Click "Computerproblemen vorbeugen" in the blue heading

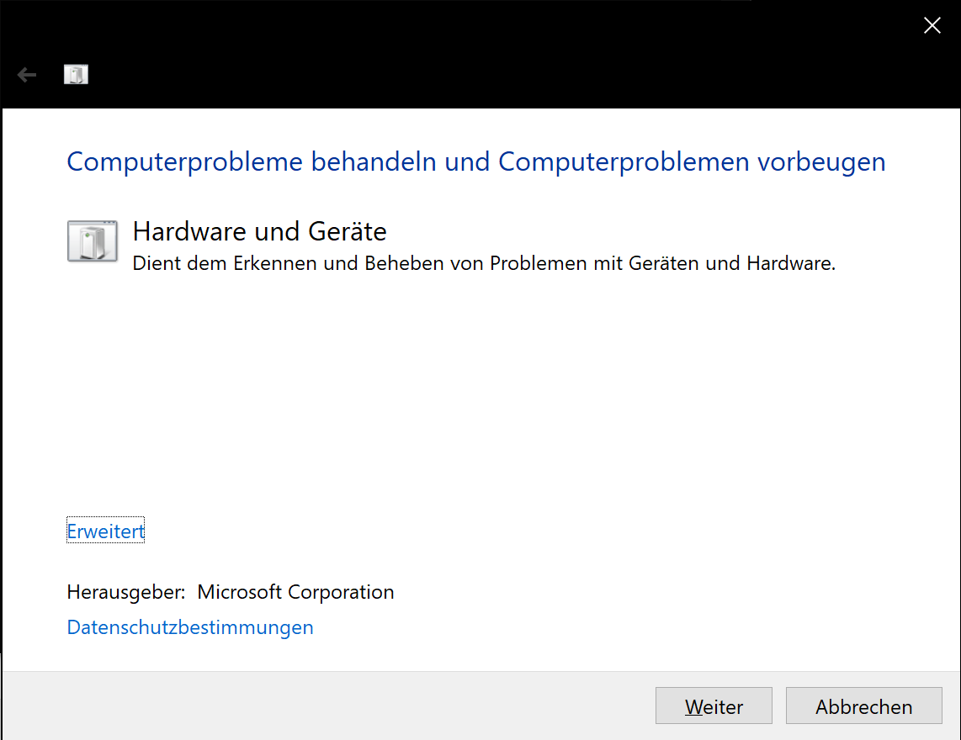pos(692,161)
